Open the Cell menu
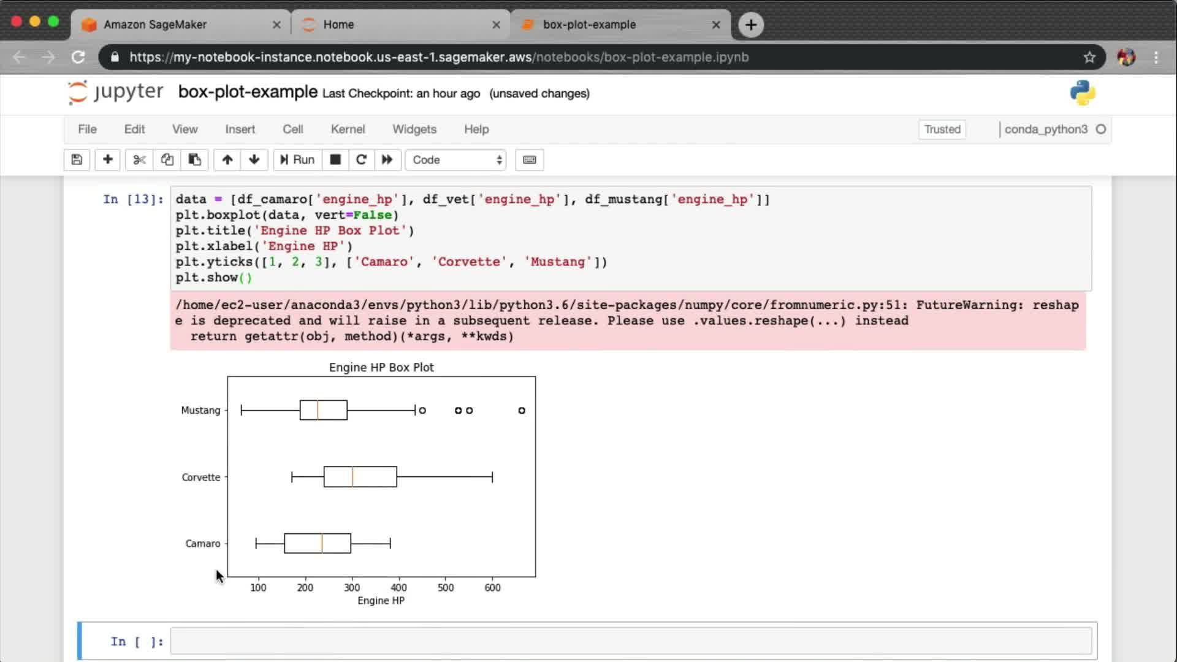 (292, 129)
